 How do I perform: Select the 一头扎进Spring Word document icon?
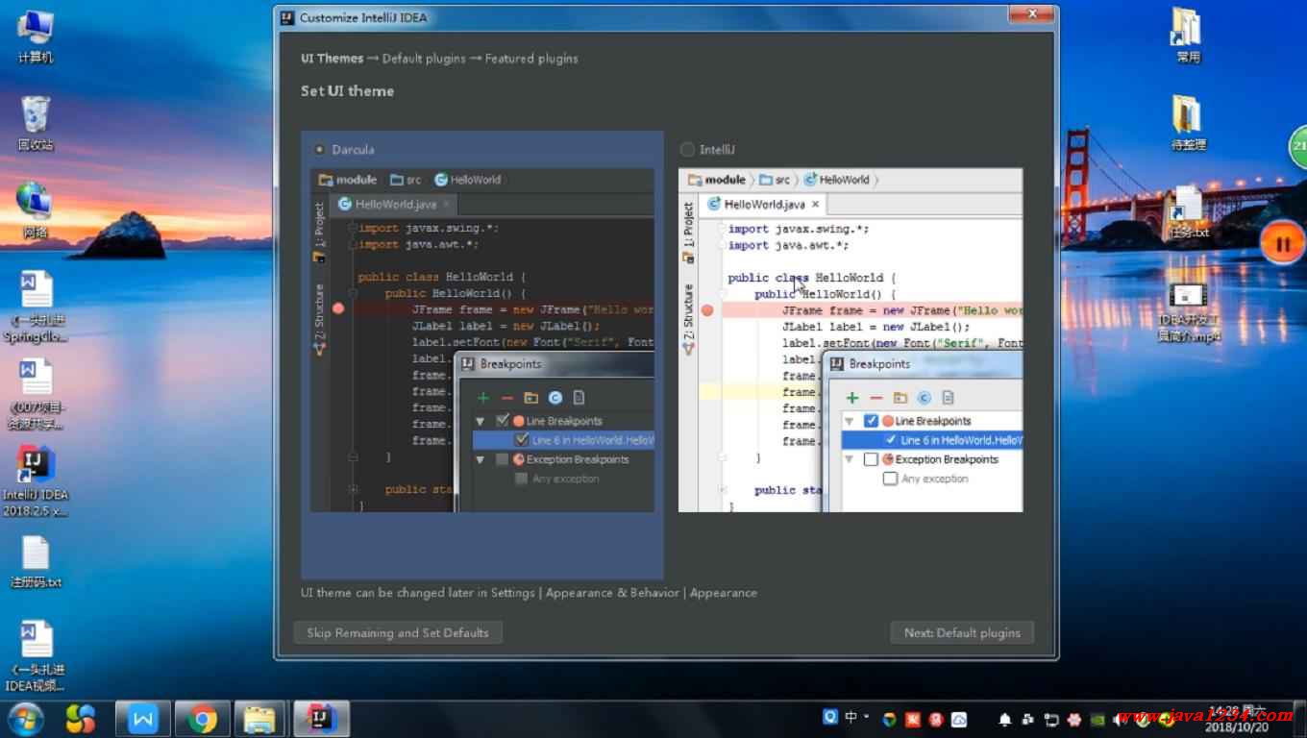pos(36,307)
